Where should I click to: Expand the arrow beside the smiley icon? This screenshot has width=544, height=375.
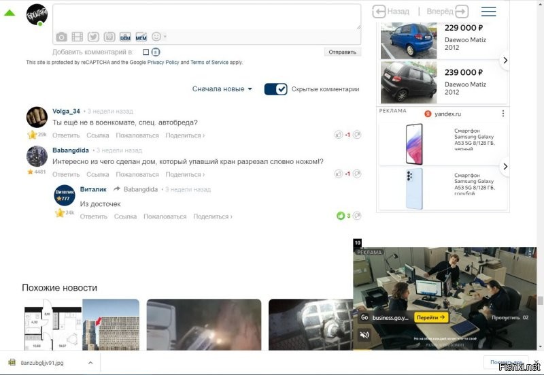click(165, 37)
